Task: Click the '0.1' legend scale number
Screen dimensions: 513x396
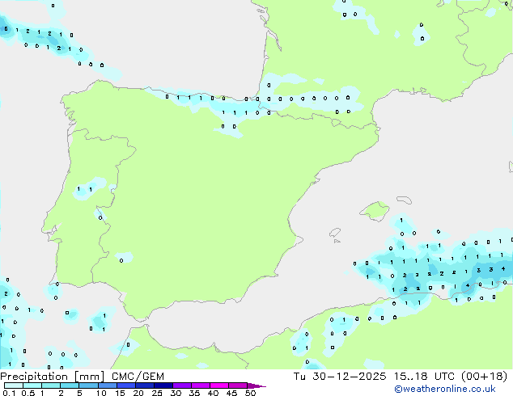Action: coord(9,393)
